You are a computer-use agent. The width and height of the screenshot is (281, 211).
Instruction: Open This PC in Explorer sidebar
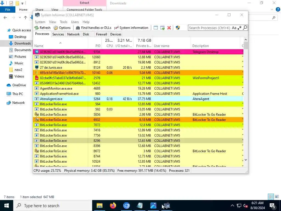[x=15, y=94]
